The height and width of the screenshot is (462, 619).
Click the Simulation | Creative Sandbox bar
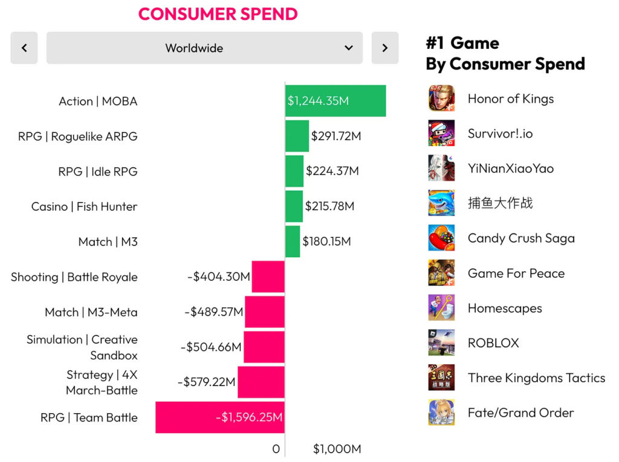(x=264, y=347)
